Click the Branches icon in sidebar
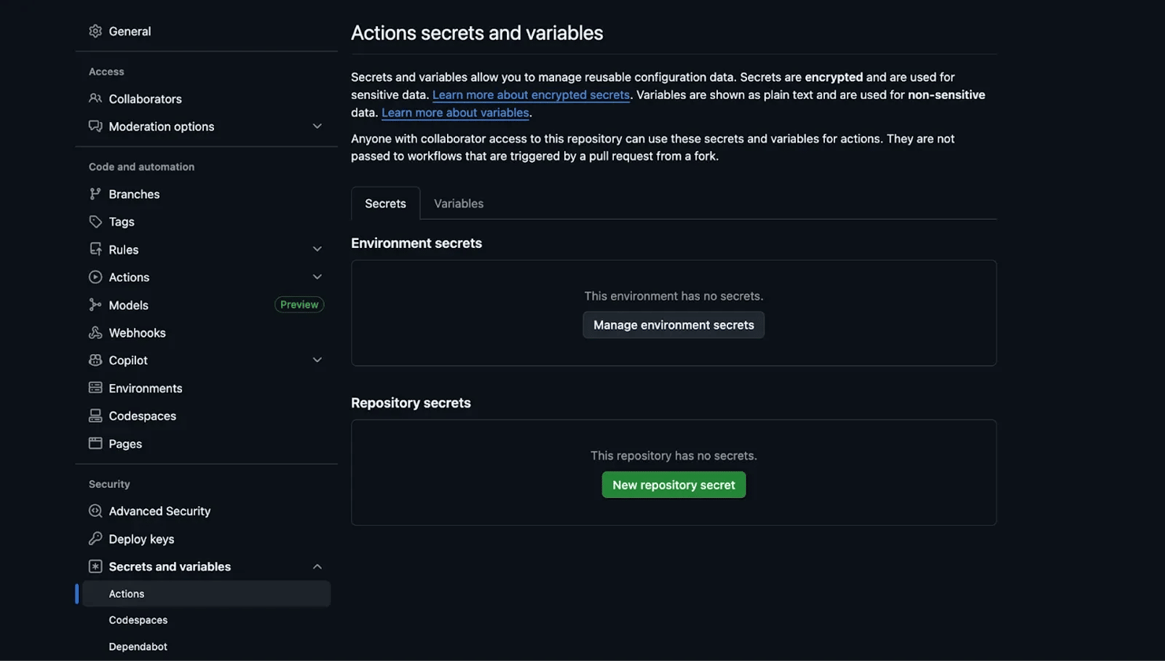This screenshot has height=661, width=1165. (95, 194)
